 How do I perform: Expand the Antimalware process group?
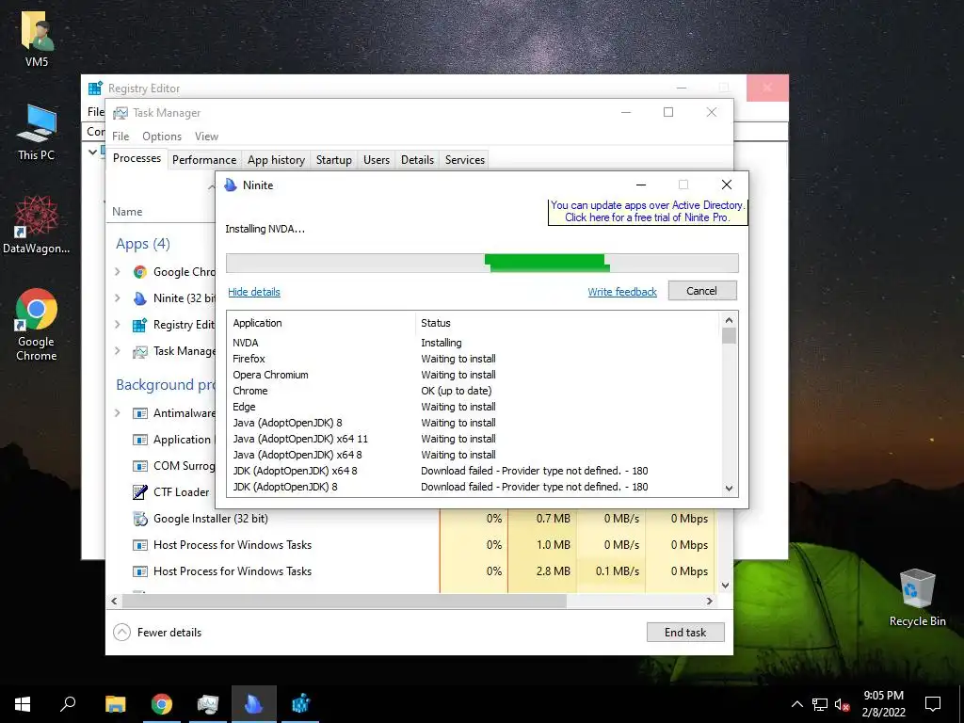pos(118,413)
